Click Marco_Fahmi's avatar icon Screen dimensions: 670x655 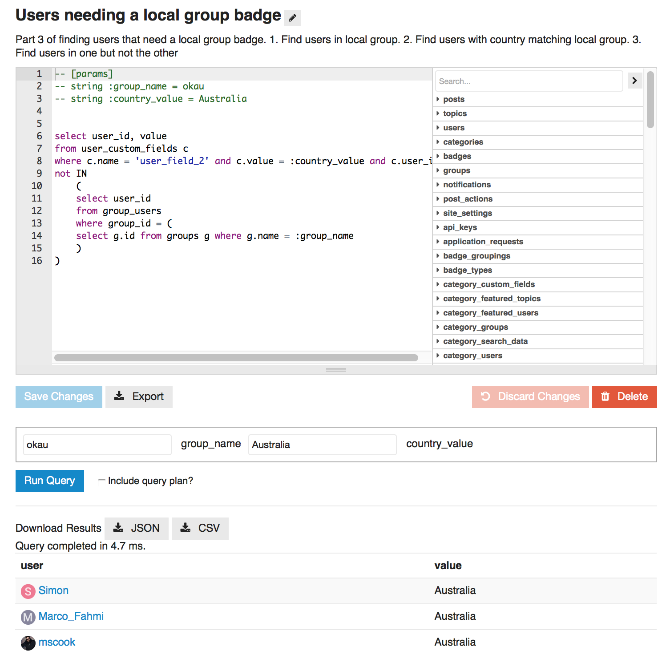click(x=28, y=617)
